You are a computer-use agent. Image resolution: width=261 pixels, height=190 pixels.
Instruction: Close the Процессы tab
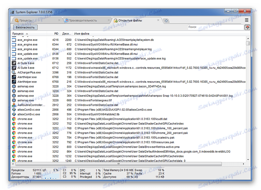[x=59, y=20]
